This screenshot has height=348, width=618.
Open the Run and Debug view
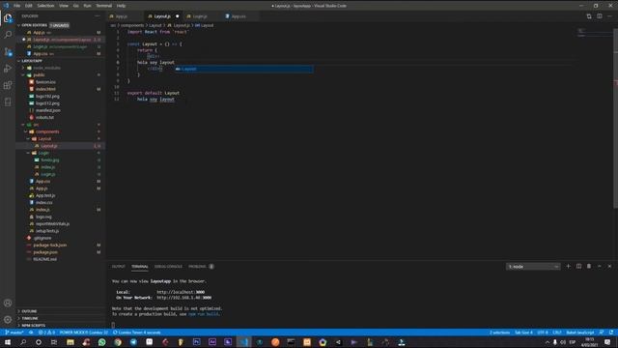tap(8, 69)
